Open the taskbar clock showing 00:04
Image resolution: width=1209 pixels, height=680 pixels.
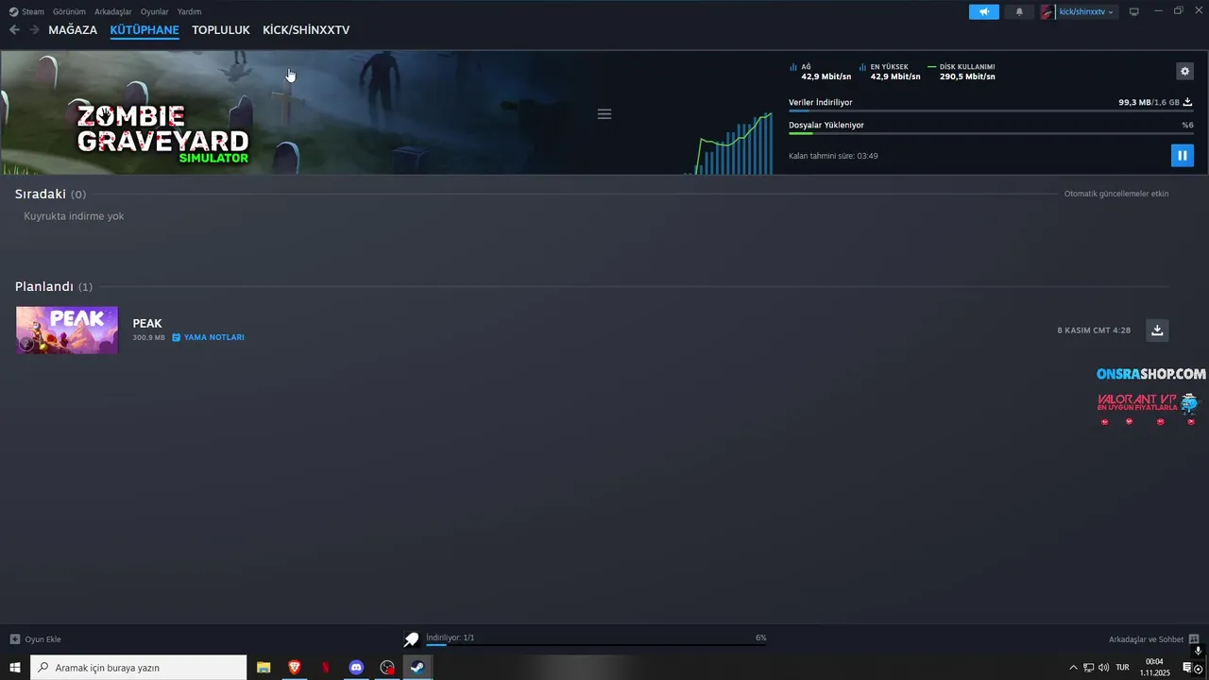pos(1154,668)
